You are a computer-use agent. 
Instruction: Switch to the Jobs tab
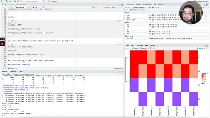click(21, 71)
